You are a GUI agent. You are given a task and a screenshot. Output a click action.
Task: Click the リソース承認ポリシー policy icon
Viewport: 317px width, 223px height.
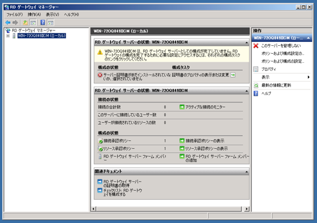[x=100, y=149]
